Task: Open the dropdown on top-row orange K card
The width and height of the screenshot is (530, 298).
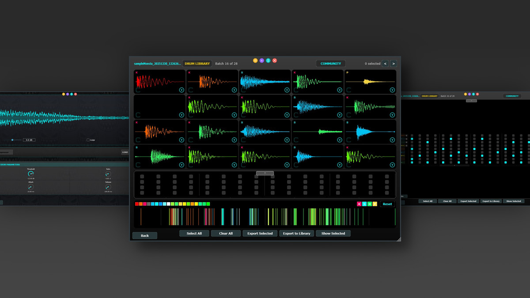Action: 234,90
